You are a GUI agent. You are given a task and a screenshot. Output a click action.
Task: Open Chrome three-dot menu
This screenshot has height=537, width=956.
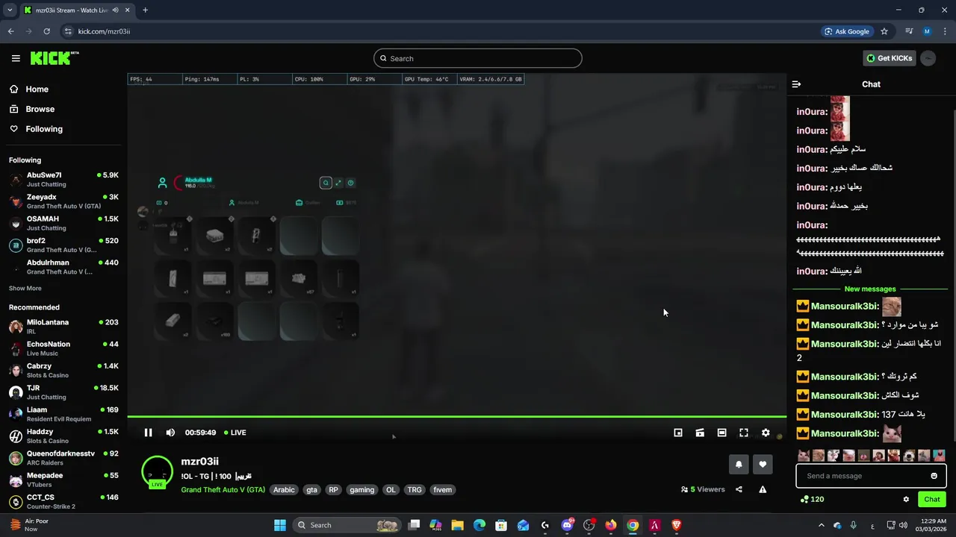945,31
